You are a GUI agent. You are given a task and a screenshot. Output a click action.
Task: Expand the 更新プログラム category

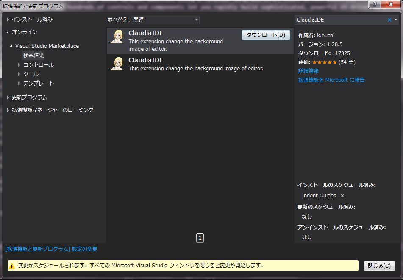[8, 97]
